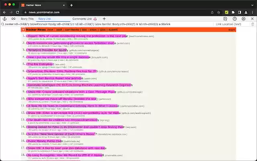This screenshot has height=161, width=257.
Task: Open the 'show' link in header
Action: coord(93,30)
